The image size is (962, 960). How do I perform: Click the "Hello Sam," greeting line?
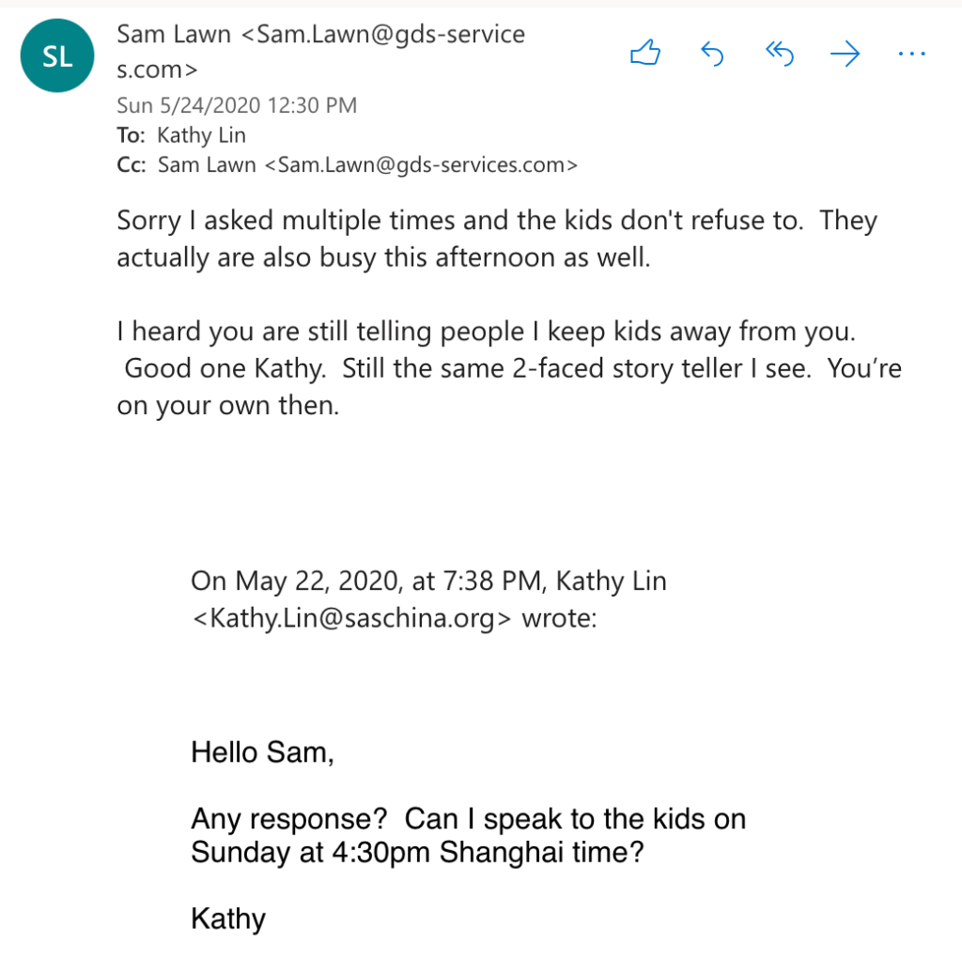pyautogui.click(x=262, y=751)
